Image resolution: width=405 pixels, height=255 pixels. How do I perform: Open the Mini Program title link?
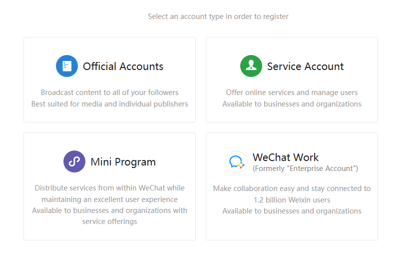(123, 162)
